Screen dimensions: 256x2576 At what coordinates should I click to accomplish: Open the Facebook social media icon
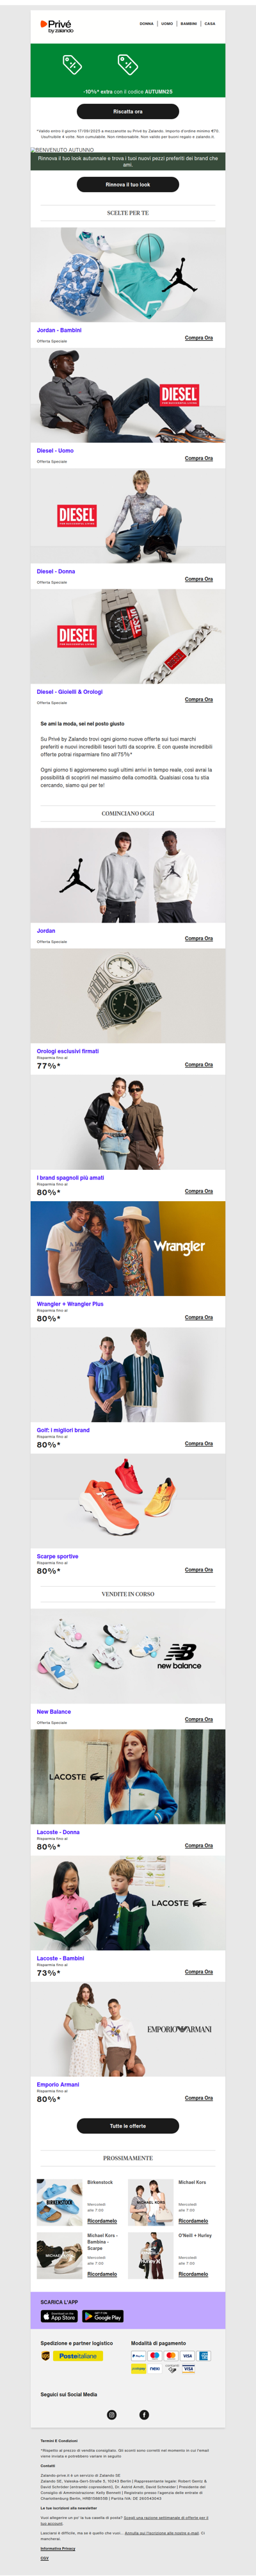click(x=144, y=2414)
